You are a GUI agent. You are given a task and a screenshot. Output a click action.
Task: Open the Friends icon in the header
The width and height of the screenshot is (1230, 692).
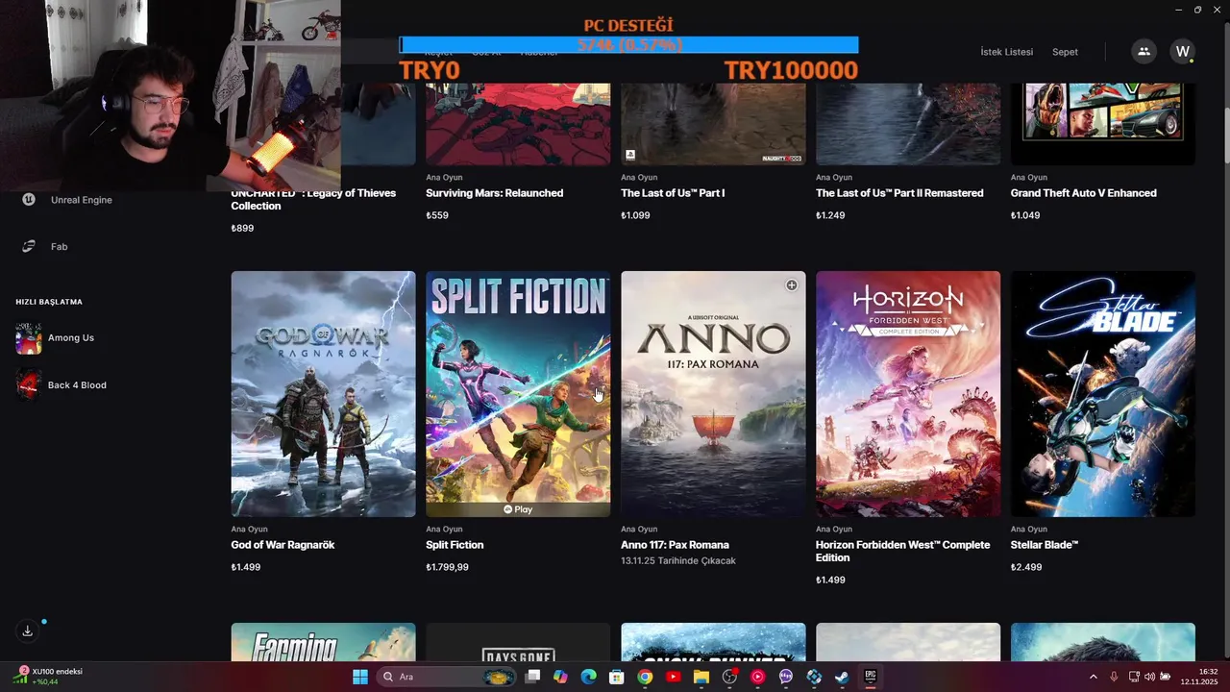click(x=1144, y=52)
